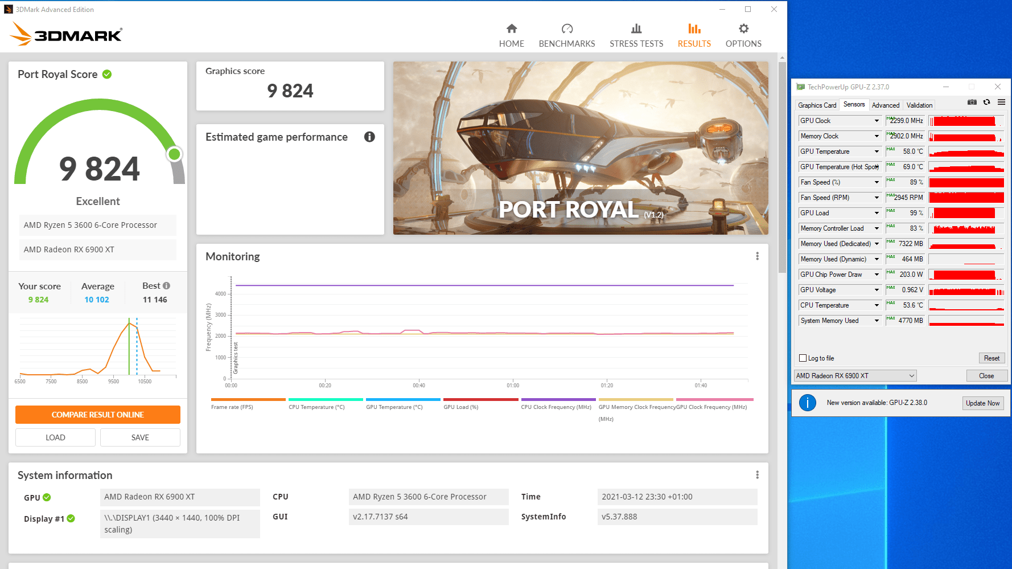Viewport: 1012px width, 569px height.
Task: Click the Port Royal score gauge knob
Action: point(175,154)
